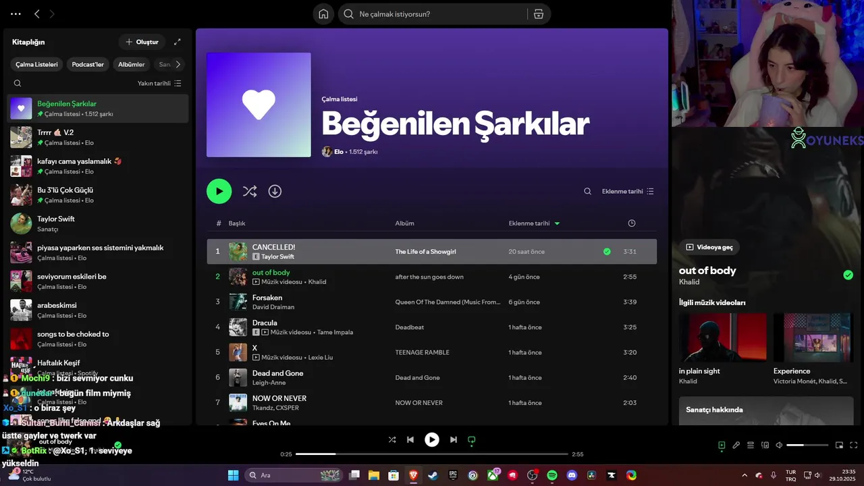Viewport: 864px width, 486px height.
Task: Open Taylor Swift artist in the library
Action: tap(98, 223)
